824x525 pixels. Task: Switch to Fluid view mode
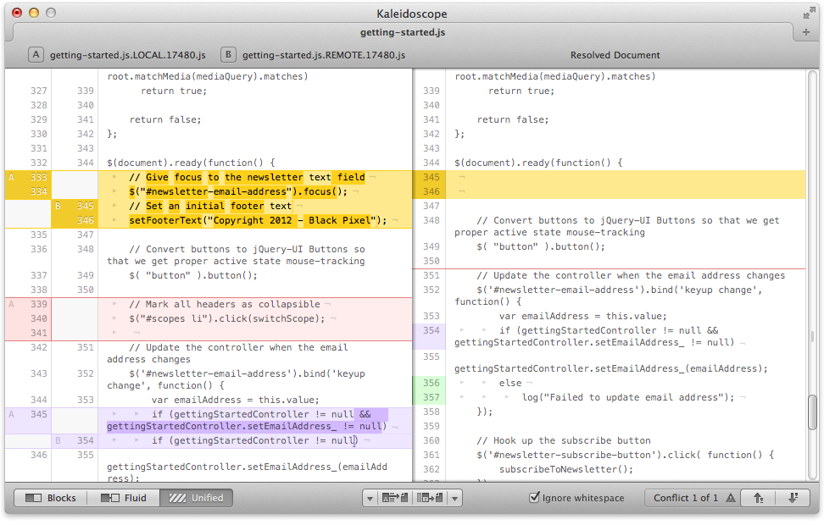click(124, 498)
